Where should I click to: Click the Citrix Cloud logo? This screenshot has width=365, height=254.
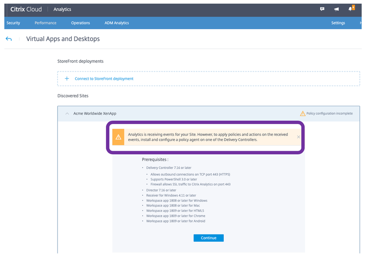pyautogui.click(x=26, y=9)
